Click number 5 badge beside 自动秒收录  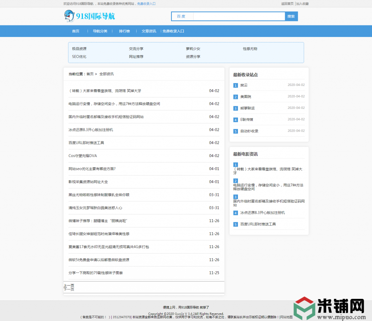click(235, 131)
